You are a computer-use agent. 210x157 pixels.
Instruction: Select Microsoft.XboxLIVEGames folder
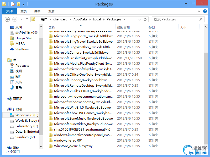(83, 113)
